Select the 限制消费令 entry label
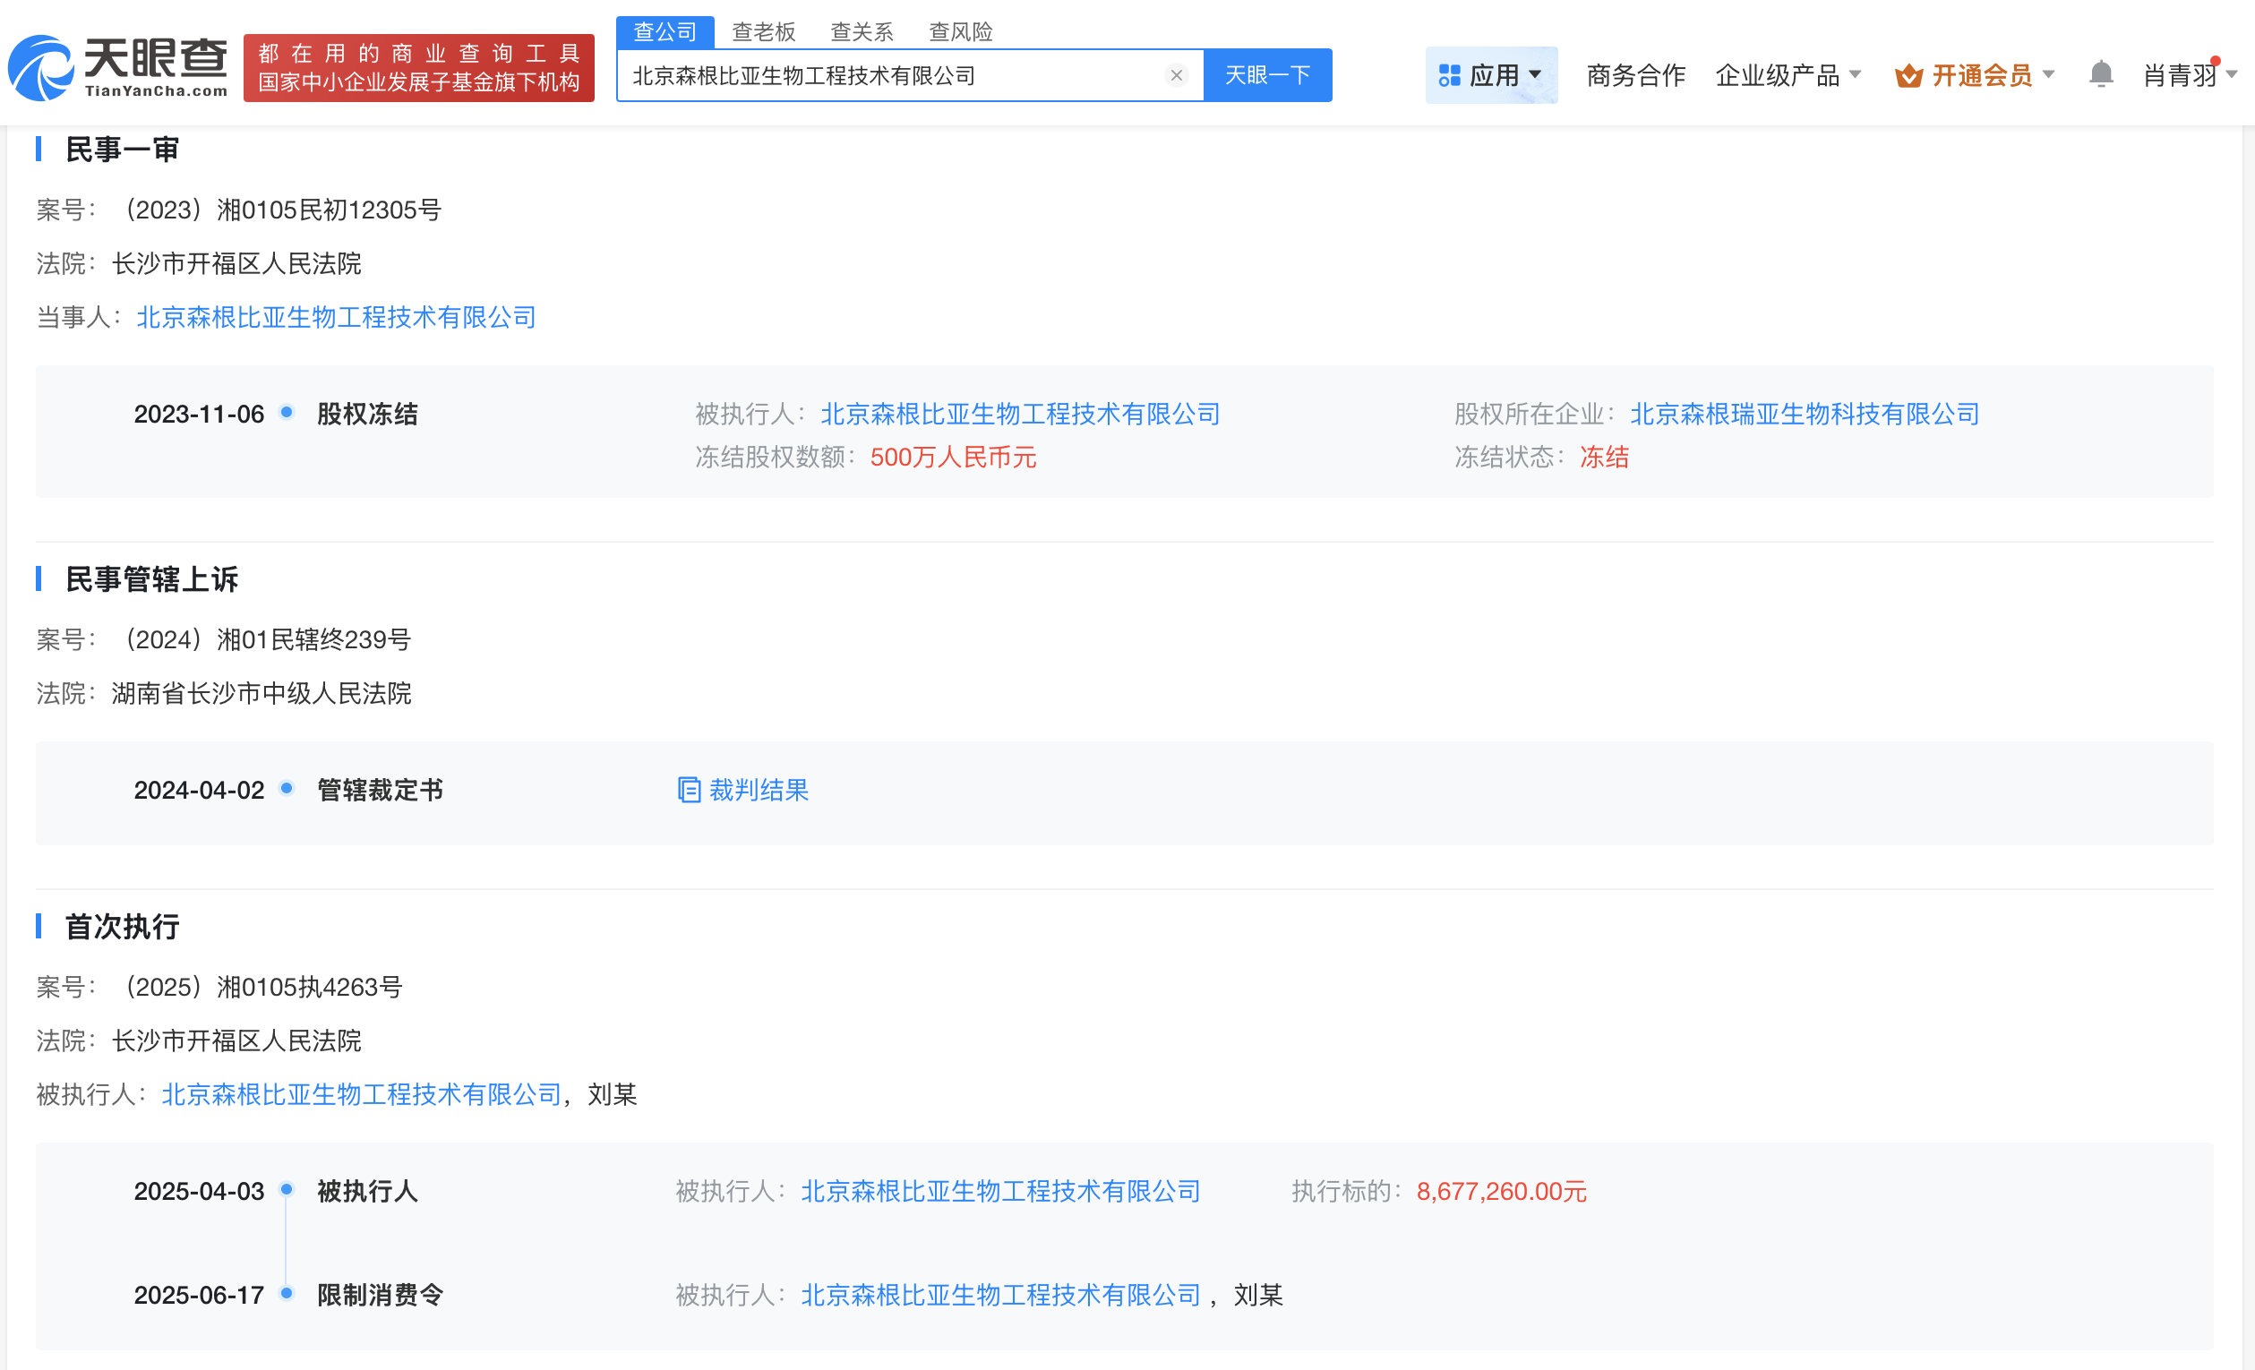Image resolution: width=2255 pixels, height=1370 pixels. [x=380, y=1295]
